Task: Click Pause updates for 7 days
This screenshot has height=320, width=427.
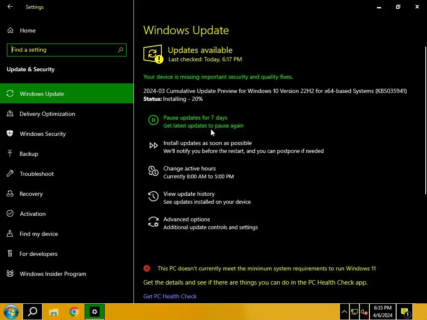Action: tap(195, 118)
